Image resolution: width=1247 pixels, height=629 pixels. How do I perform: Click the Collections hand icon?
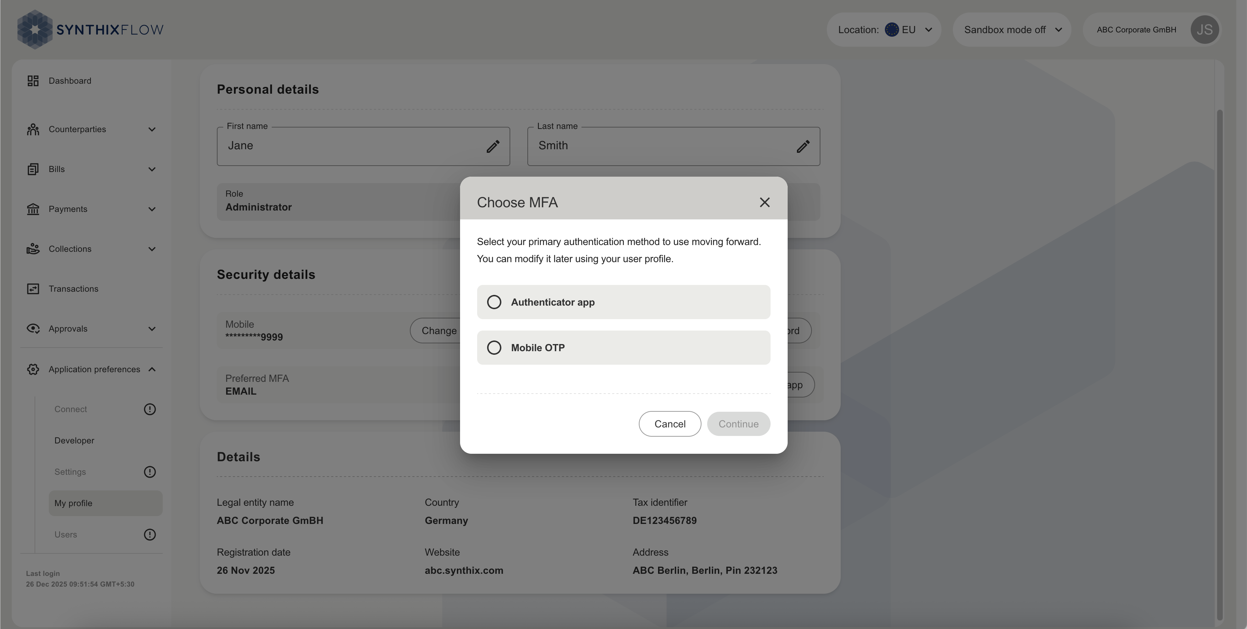33,249
